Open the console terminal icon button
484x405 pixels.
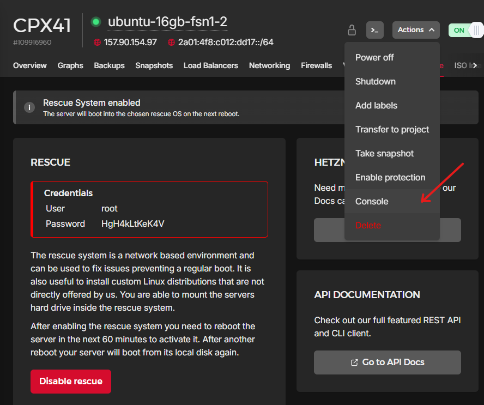coord(374,30)
